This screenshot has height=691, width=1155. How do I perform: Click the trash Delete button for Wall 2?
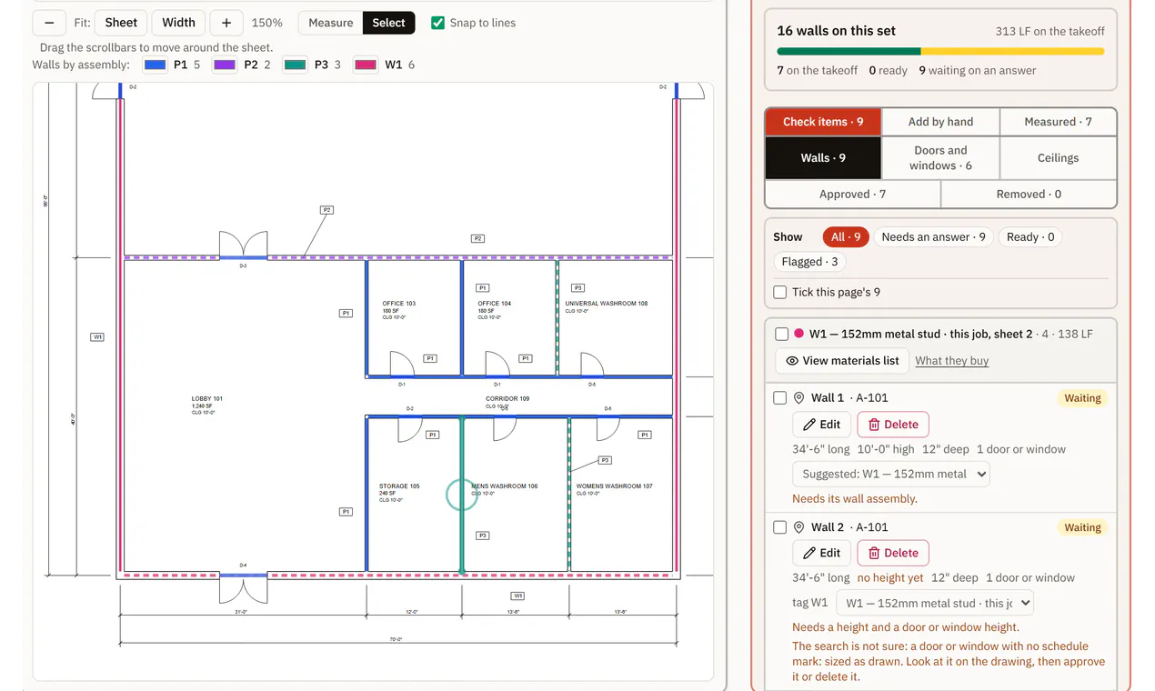click(893, 553)
